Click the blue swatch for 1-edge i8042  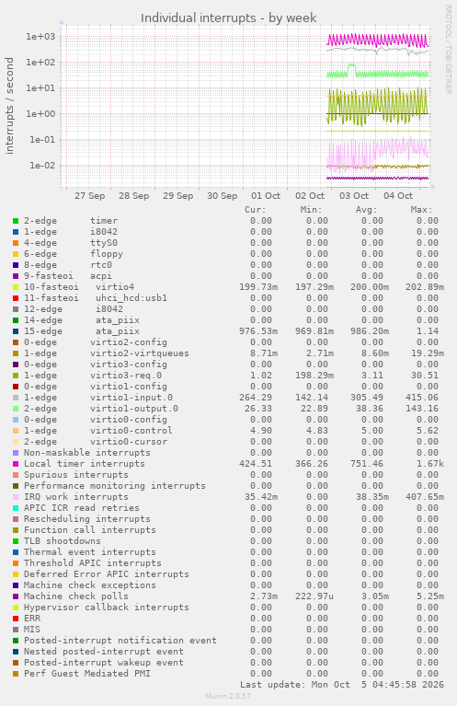pos(16,232)
